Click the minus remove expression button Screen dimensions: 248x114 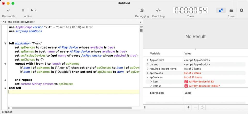click(x=195, y=107)
